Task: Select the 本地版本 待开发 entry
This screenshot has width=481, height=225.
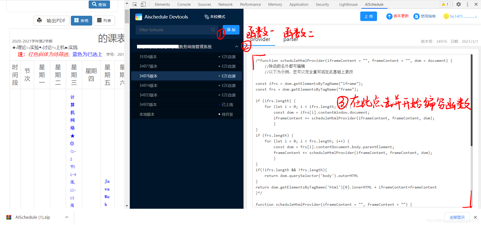Action: click(187, 114)
